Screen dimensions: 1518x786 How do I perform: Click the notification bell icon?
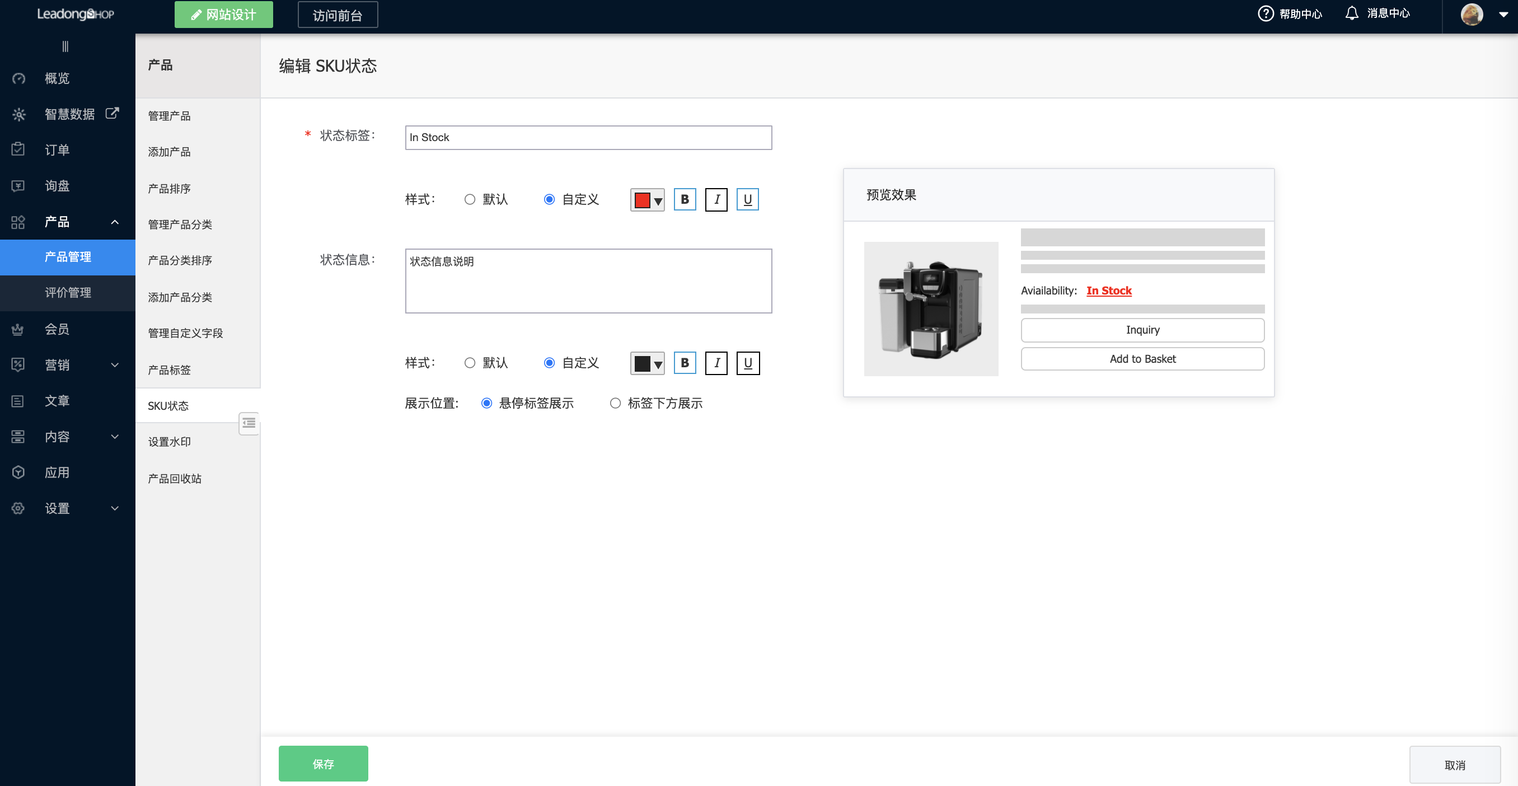1351,12
